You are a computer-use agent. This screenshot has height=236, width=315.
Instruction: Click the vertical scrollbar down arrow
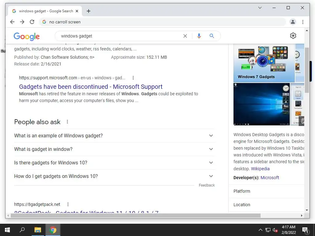pyautogui.click(x=307, y=210)
